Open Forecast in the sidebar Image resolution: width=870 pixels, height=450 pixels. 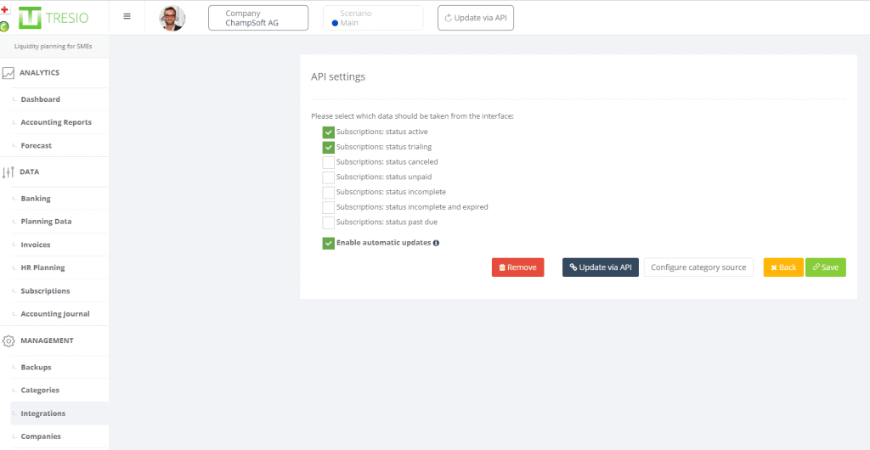point(36,146)
